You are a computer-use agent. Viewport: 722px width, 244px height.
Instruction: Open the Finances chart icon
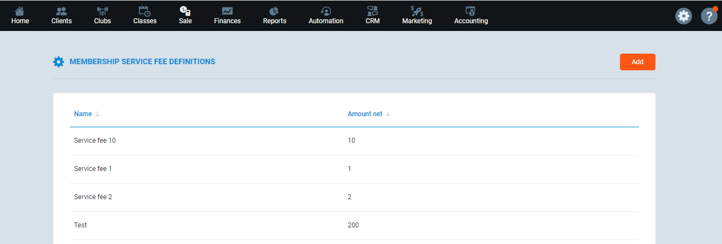coord(227,11)
